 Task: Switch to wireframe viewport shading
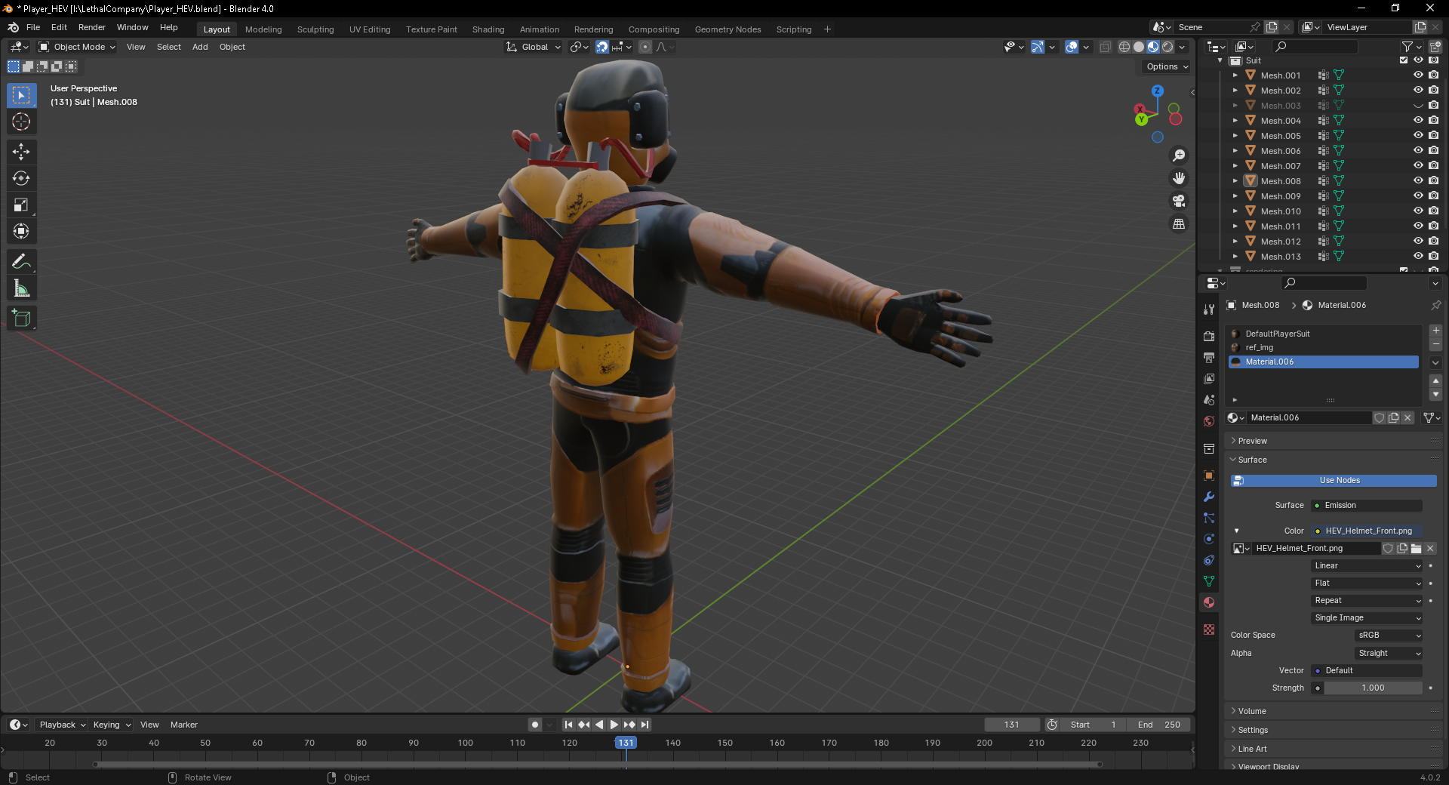coord(1124,47)
